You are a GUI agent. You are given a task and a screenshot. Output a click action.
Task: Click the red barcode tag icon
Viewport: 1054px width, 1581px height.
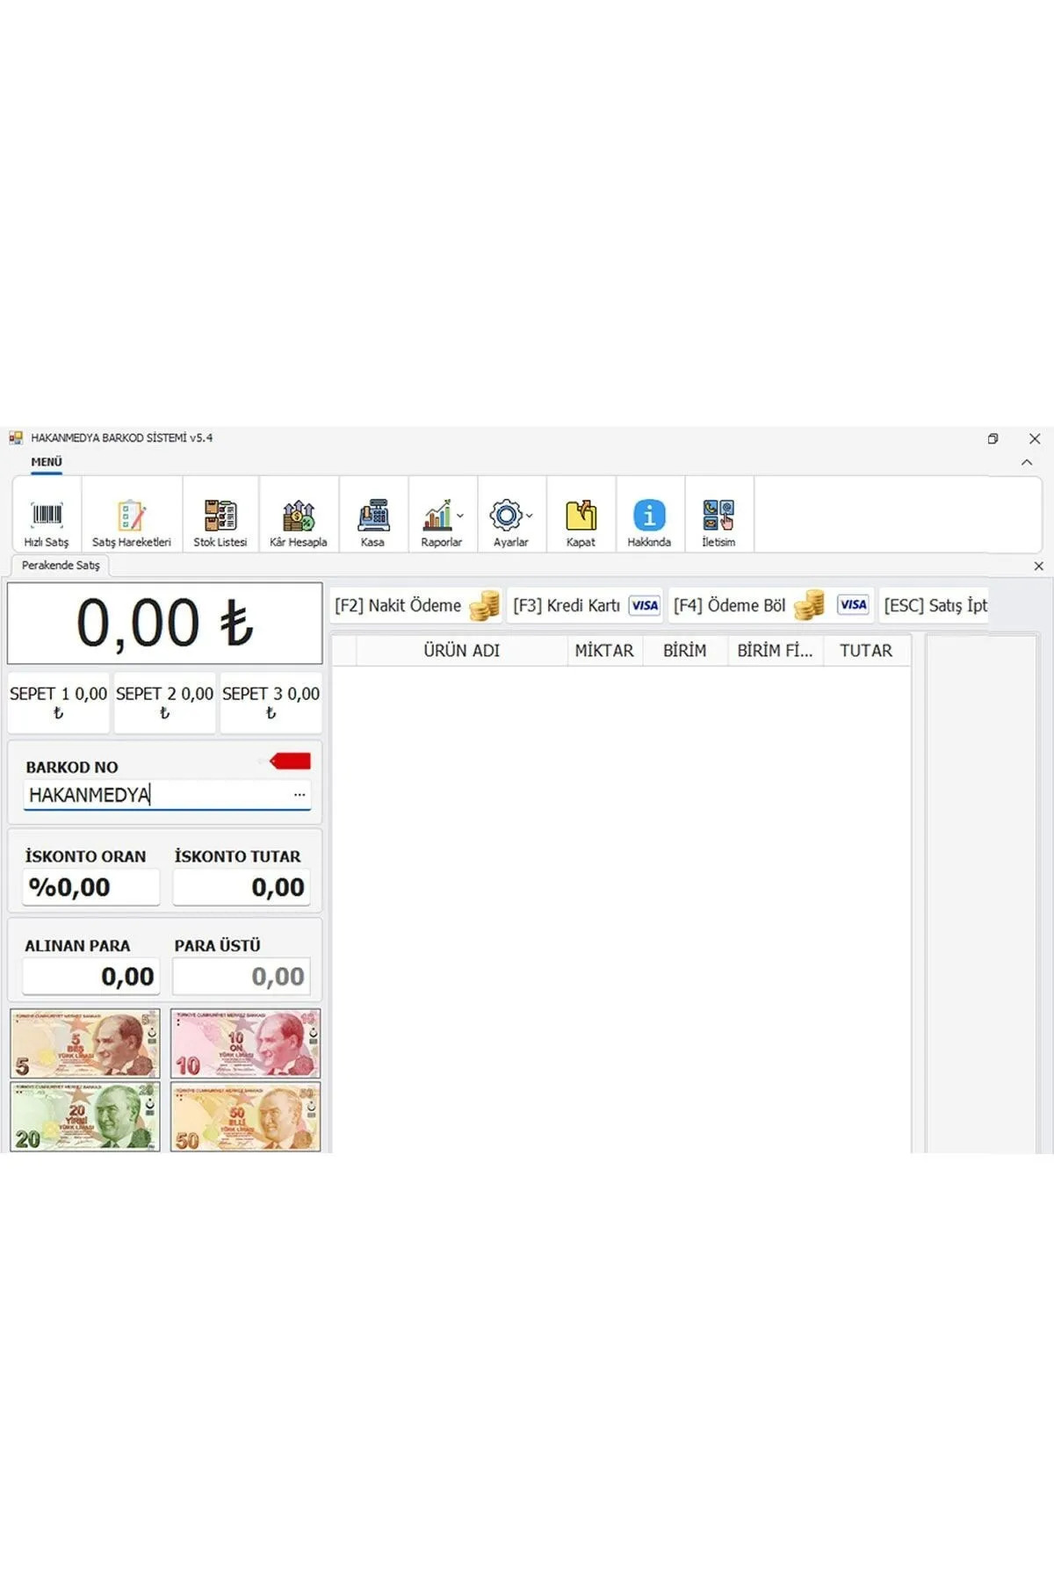point(290,762)
